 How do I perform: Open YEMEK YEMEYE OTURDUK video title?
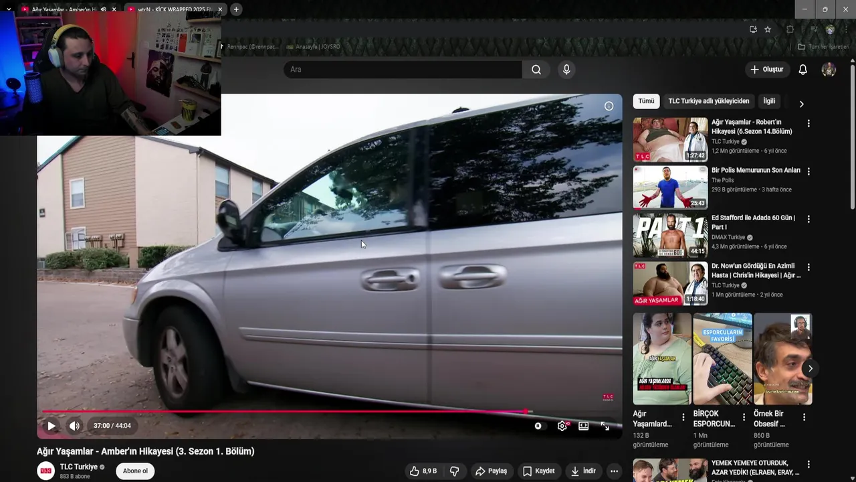756,467
